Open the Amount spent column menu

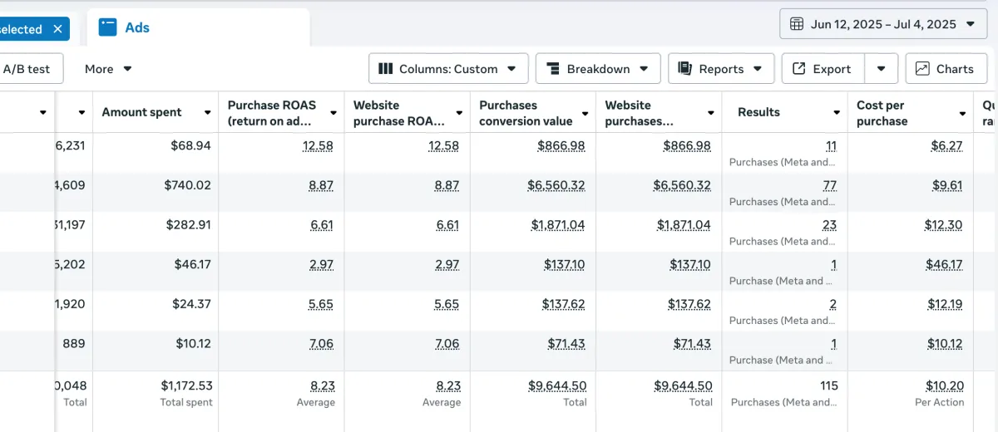[207, 112]
